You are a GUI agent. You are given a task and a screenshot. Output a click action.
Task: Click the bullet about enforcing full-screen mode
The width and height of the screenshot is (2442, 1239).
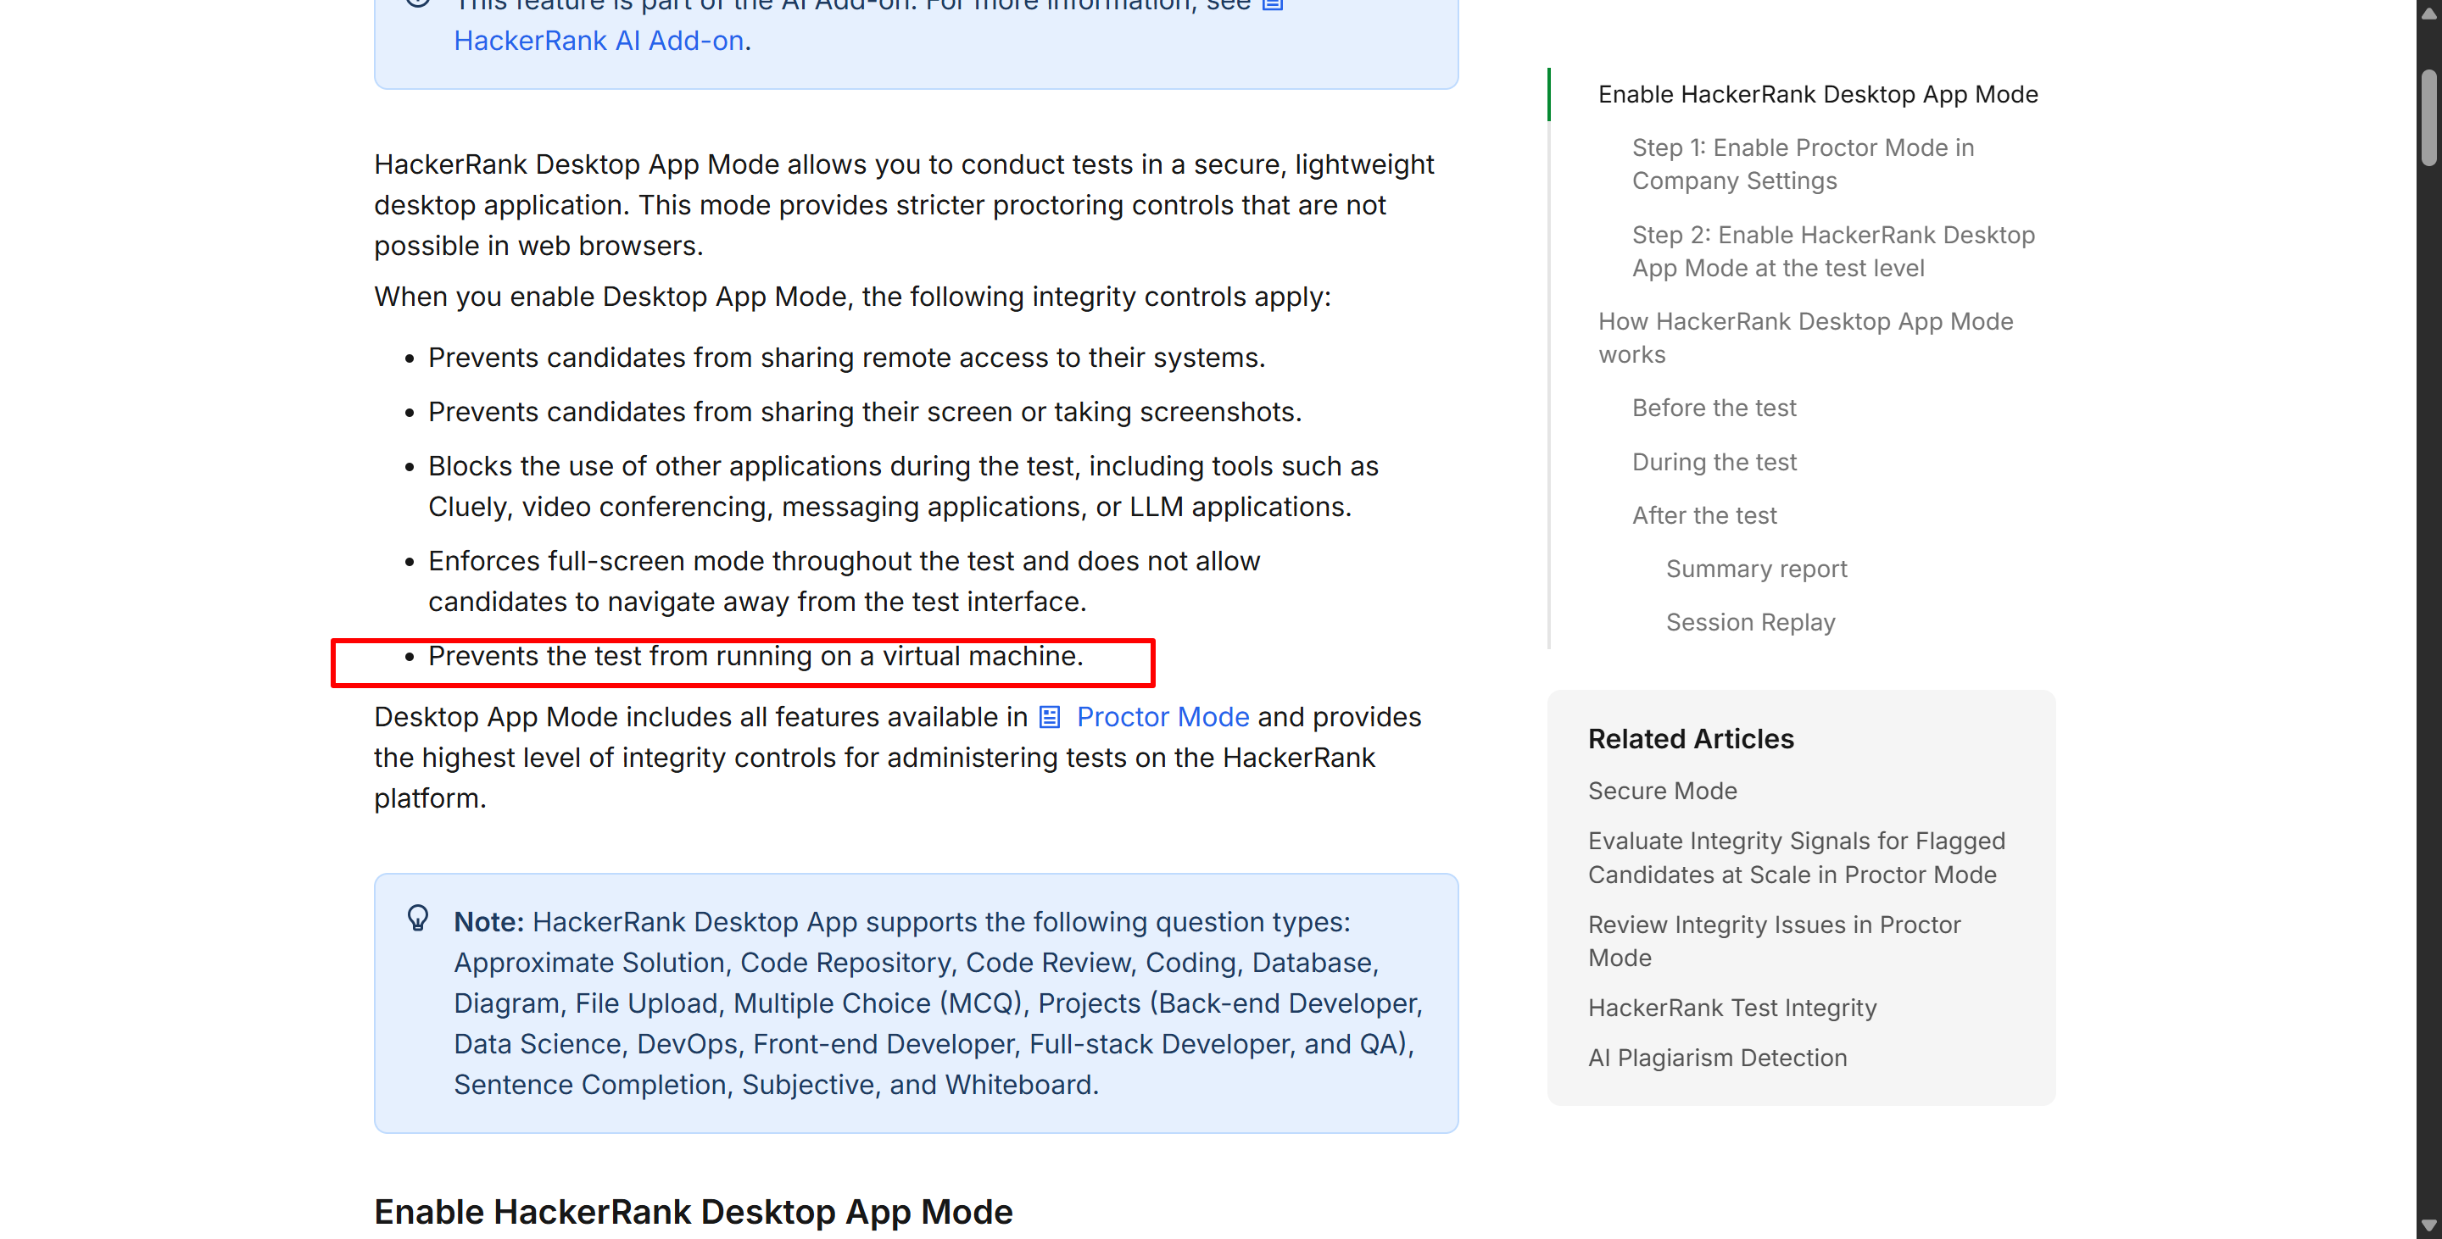(x=843, y=581)
